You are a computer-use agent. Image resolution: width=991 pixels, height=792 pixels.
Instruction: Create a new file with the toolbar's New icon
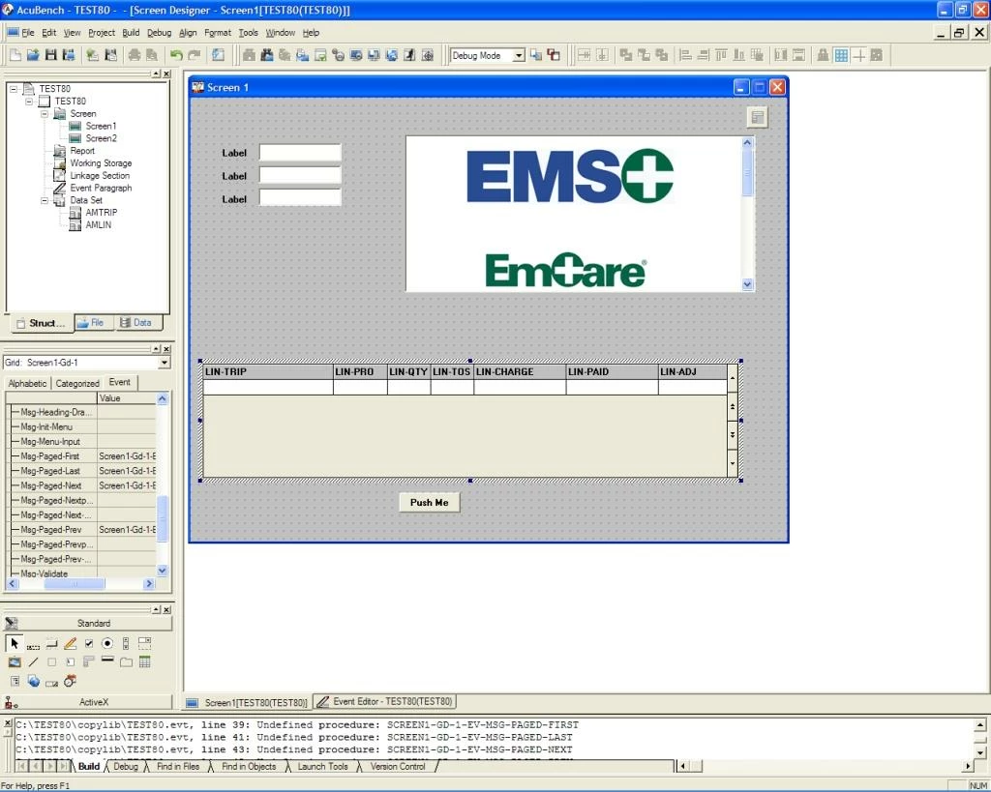(15, 55)
